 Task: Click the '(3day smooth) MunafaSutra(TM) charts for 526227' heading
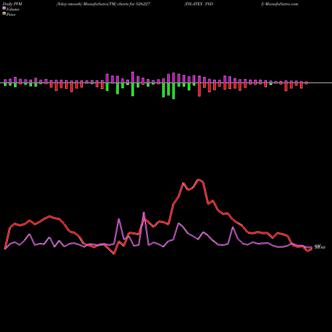(x=103, y=4)
